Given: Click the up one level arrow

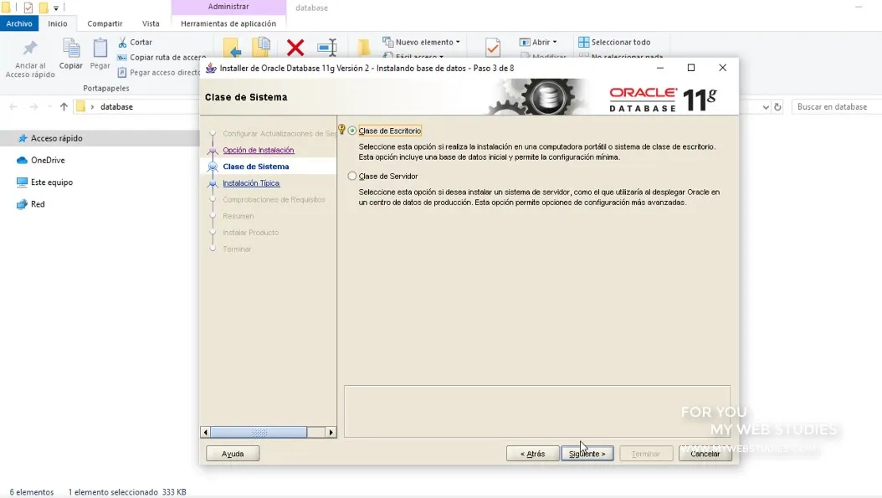Looking at the screenshot, I should [x=64, y=107].
